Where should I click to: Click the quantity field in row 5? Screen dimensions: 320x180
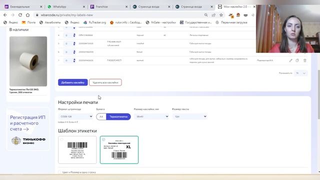click(x=66, y=43)
